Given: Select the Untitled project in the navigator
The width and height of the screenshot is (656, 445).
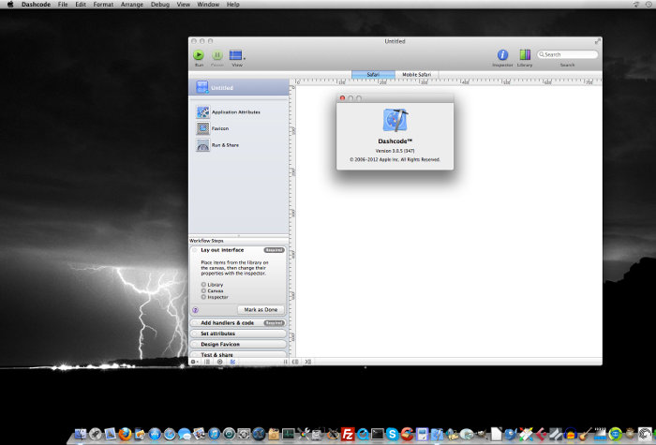Looking at the screenshot, I should tap(239, 88).
